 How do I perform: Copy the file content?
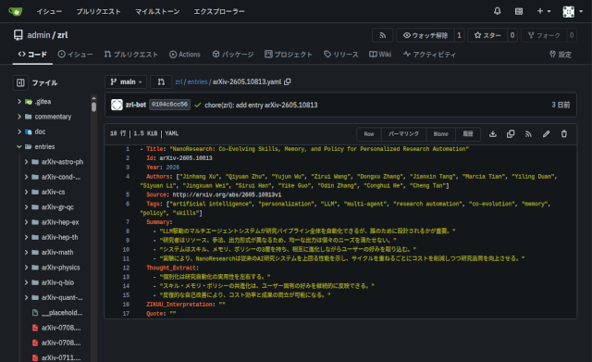point(511,133)
